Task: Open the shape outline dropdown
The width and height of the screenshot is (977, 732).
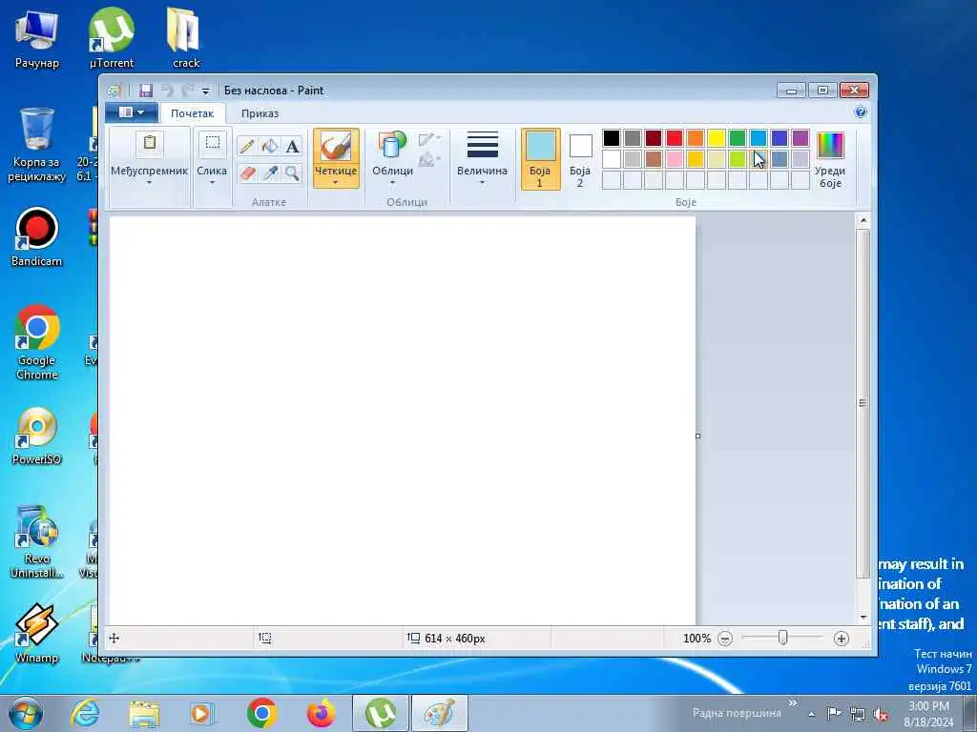Action: click(429, 139)
